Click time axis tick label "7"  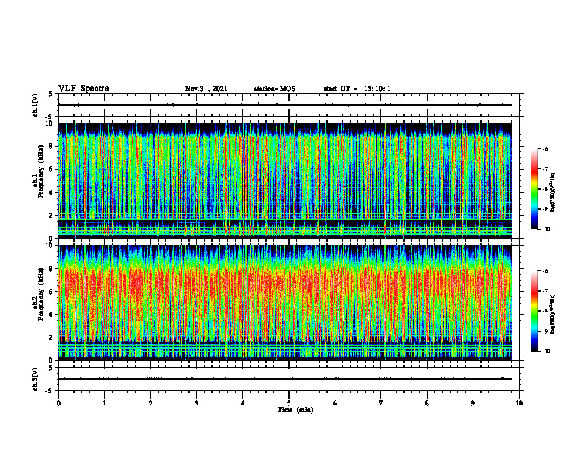coord(381,403)
